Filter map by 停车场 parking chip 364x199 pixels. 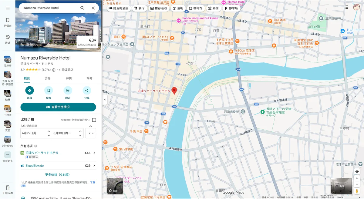231,8
